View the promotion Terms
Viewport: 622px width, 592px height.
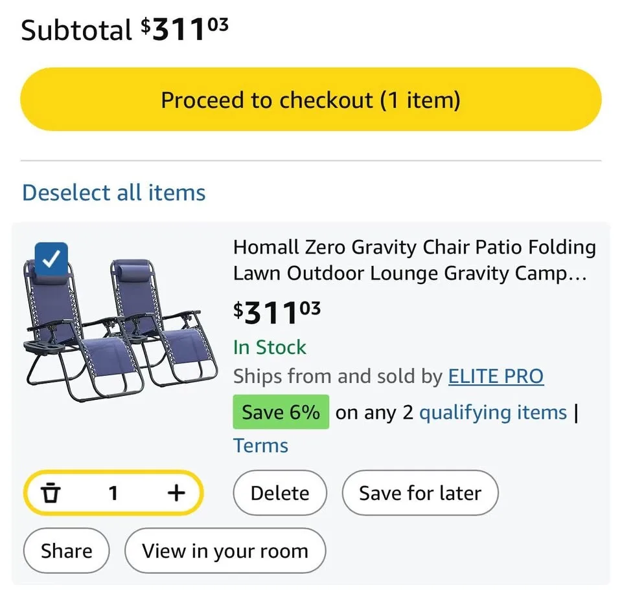tap(260, 445)
